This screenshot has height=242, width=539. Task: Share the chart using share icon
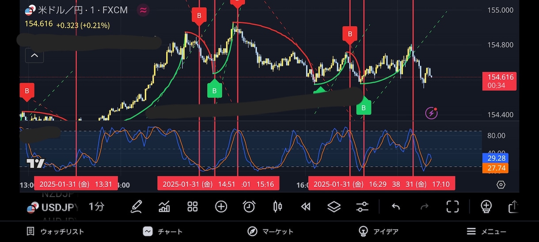pyautogui.click(x=513, y=206)
